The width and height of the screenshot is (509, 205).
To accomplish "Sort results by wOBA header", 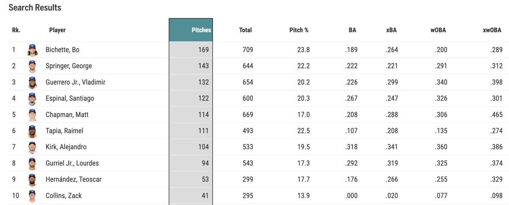I will pyautogui.click(x=438, y=30).
